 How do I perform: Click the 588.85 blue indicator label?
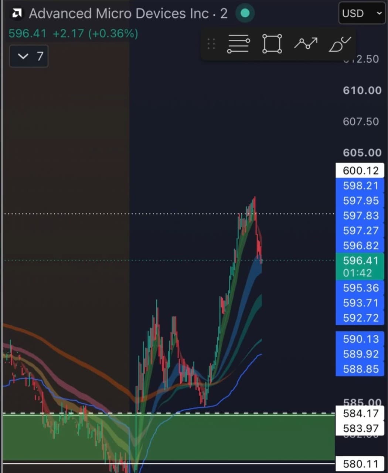[x=360, y=369]
